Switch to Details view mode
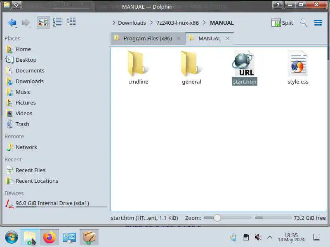The height and width of the screenshot is (247, 330). 71,23
